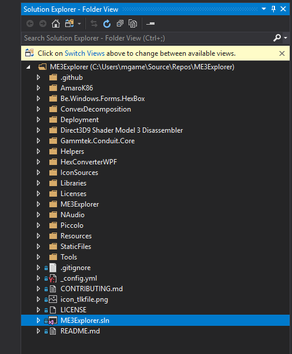Select the LICENSE file name
292x354 pixels.
point(73,310)
